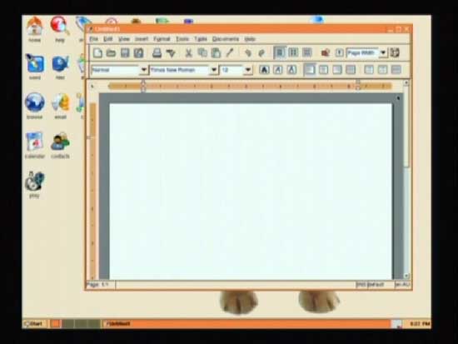Set two column layout
This screenshot has height=344, width=458.
point(293,53)
